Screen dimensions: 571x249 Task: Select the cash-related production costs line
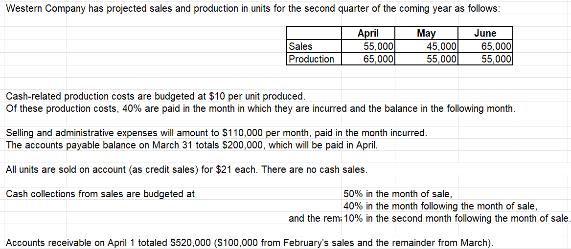(156, 96)
